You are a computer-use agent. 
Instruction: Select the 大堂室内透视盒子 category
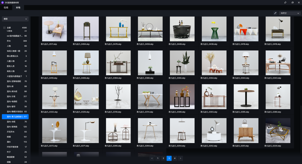point(15,76)
